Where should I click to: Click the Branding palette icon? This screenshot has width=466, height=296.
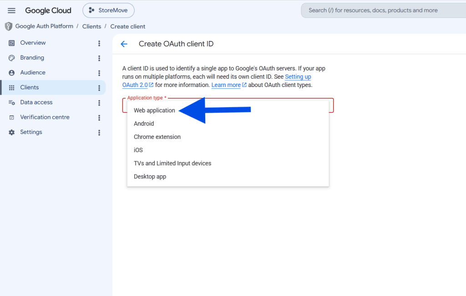coord(11,58)
